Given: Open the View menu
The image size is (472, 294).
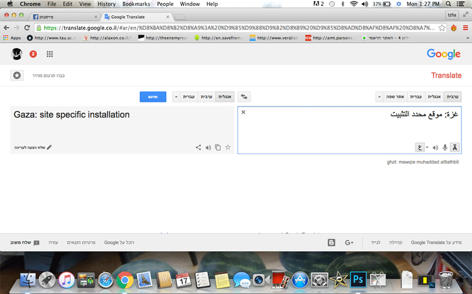Looking at the screenshot, I should tap(85, 4).
